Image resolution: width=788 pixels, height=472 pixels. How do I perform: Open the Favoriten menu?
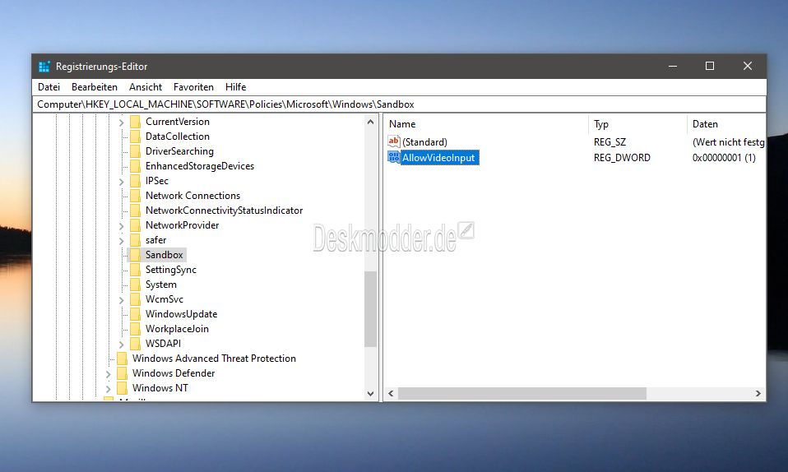[193, 87]
